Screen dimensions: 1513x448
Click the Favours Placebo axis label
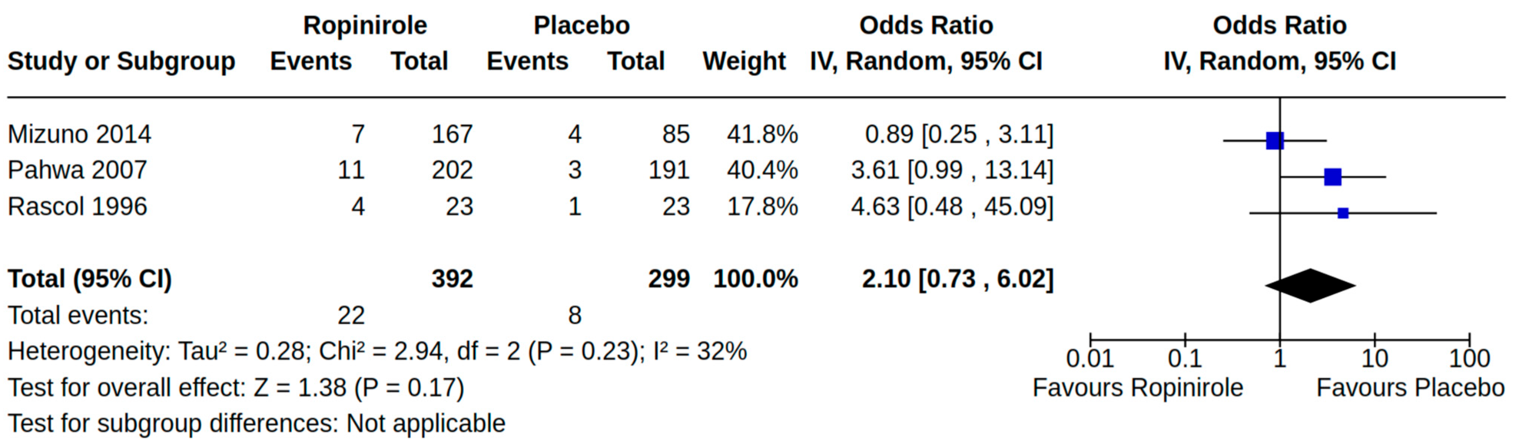tap(1410, 388)
